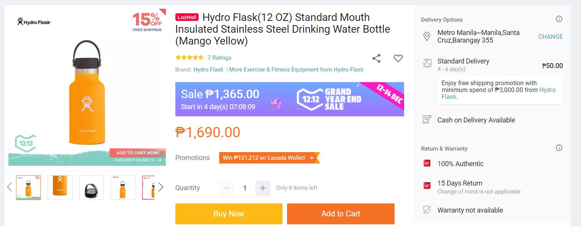Open the info tooltip beside Delivery Options
The image size is (581, 227).
[x=559, y=19]
